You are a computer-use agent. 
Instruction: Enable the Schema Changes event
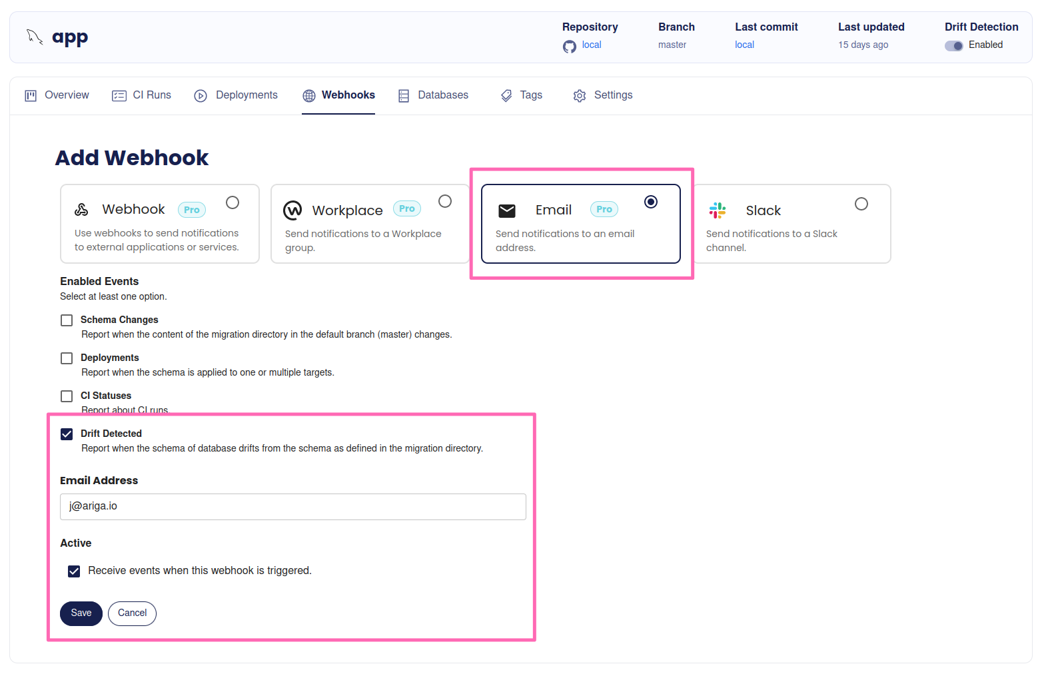click(67, 320)
